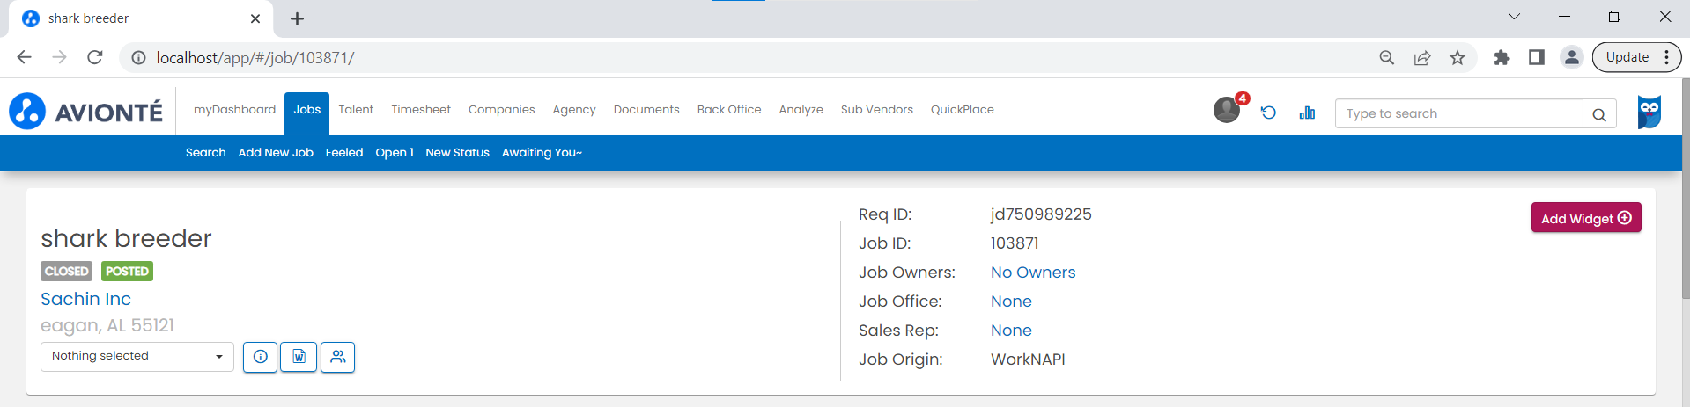1690x407 pixels.
Task: Open the Companies tab
Action: pyautogui.click(x=501, y=110)
